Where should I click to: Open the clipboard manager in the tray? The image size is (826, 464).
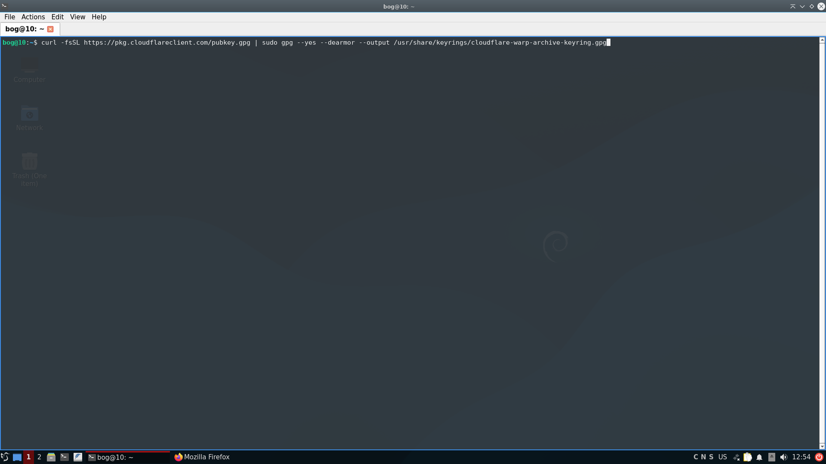(748, 456)
